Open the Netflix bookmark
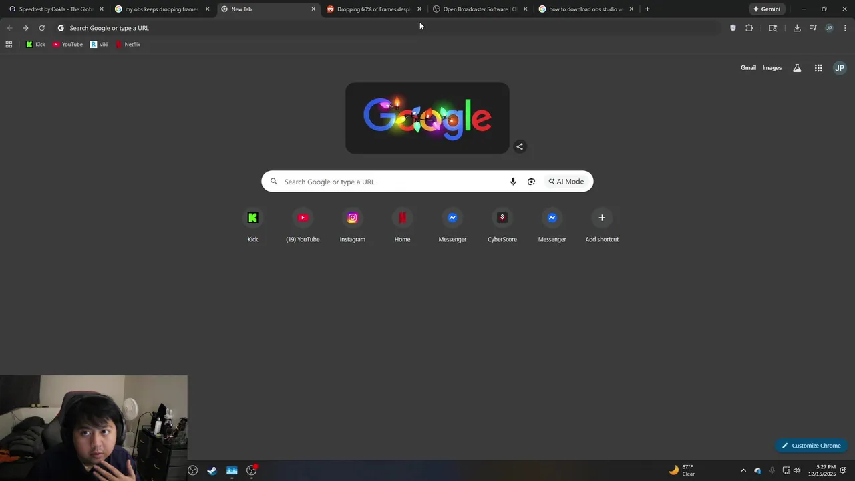The image size is (855, 481). pyautogui.click(x=128, y=45)
